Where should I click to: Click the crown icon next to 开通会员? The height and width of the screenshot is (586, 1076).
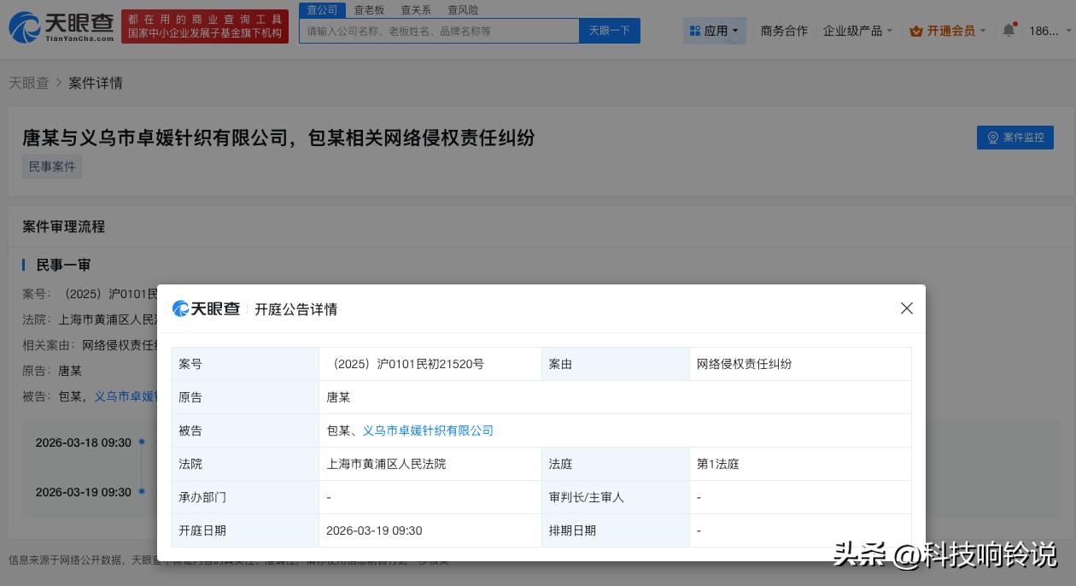pos(915,30)
